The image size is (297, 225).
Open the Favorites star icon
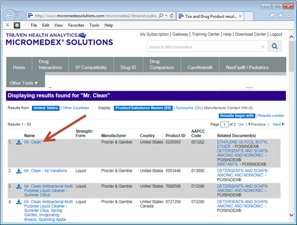(281, 15)
